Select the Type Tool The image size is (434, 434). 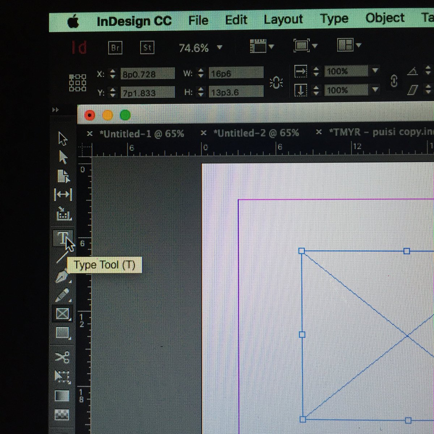pyautogui.click(x=63, y=238)
